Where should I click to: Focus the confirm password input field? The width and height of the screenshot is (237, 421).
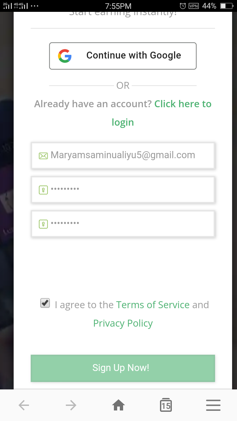[123, 224]
